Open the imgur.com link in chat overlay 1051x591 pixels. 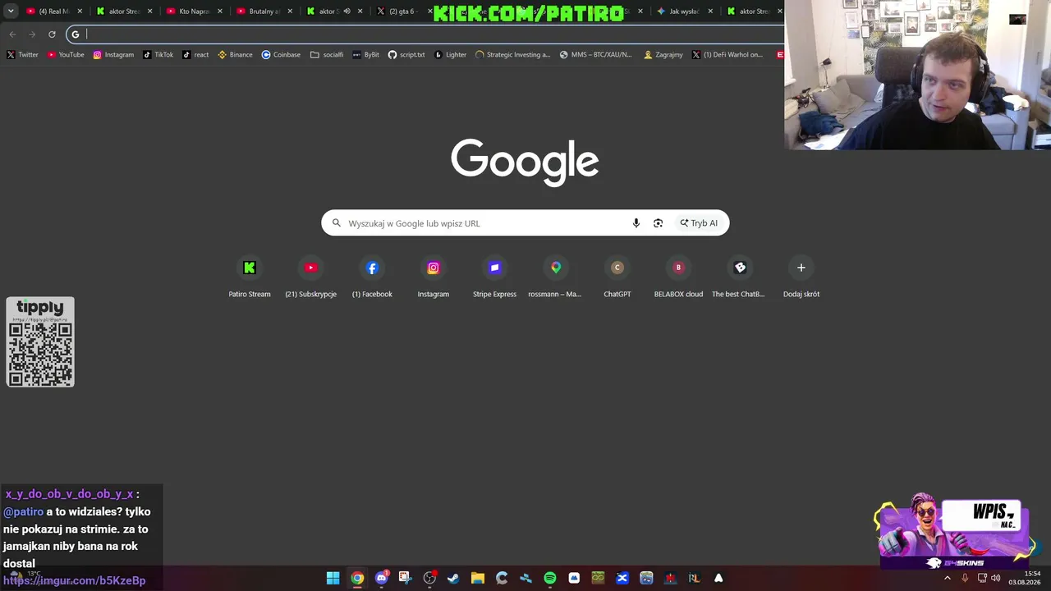click(x=75, y=580)
